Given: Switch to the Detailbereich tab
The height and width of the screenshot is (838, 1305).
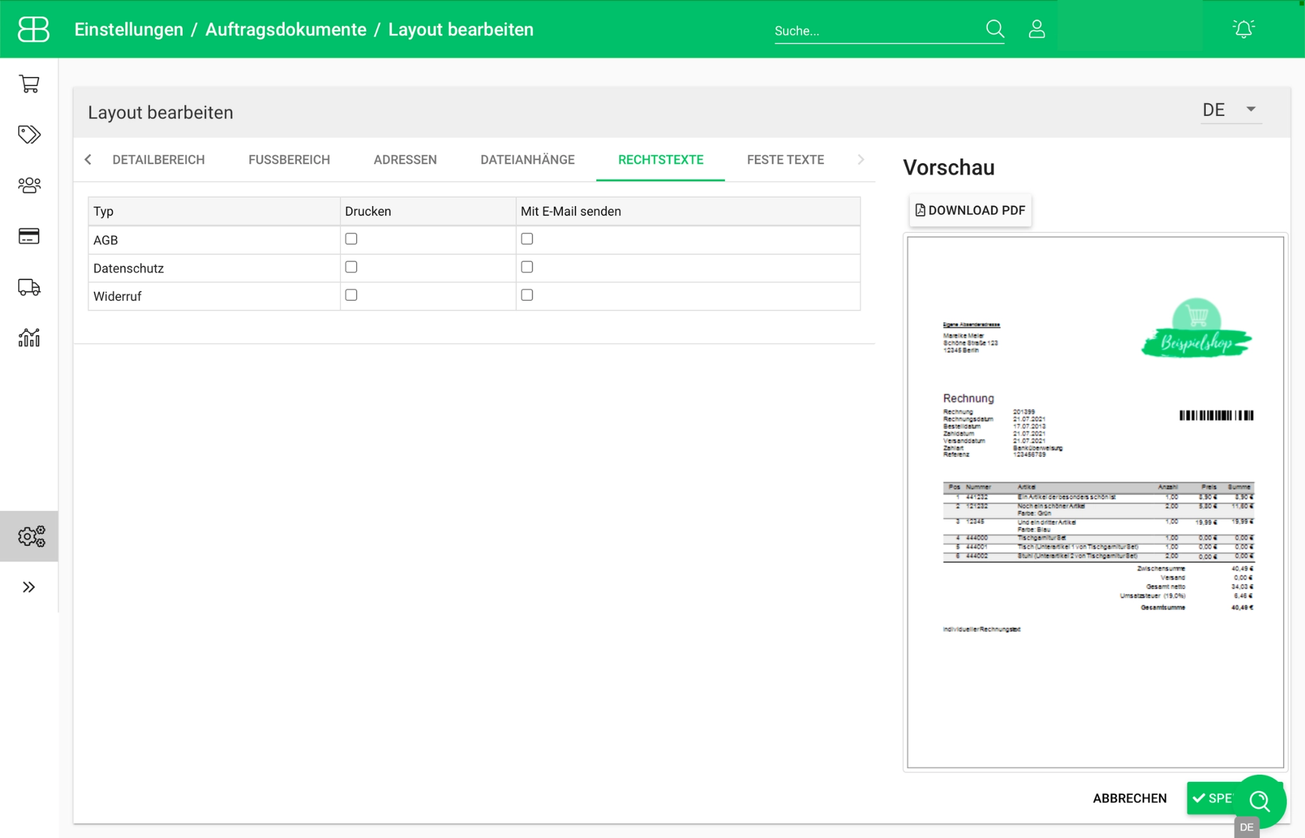Looking at the screenshot, I should [159, 160].
